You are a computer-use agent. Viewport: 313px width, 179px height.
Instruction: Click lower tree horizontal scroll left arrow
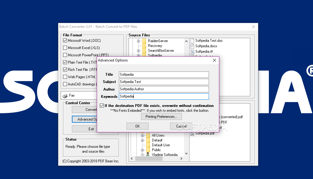point(132,159)
